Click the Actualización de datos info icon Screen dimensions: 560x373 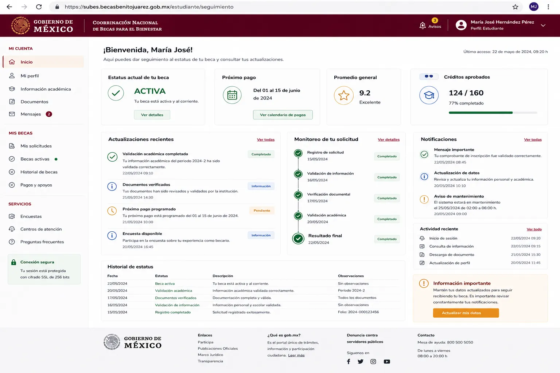[424, 177]
